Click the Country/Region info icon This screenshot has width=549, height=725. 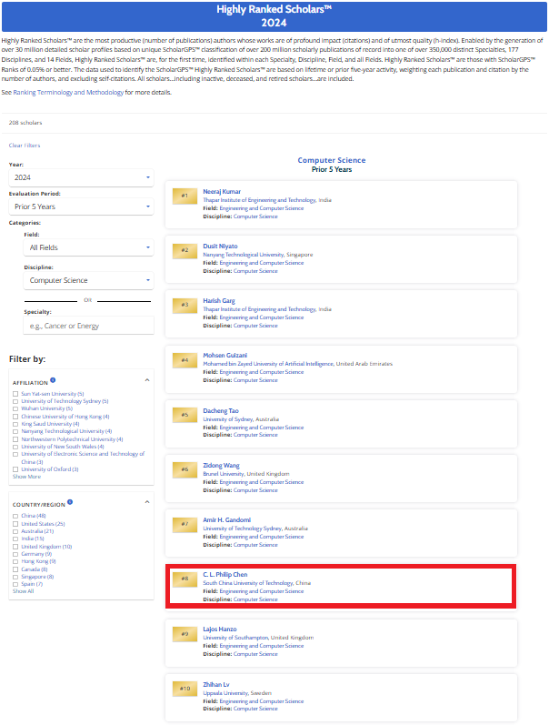[x=70, y=501]
